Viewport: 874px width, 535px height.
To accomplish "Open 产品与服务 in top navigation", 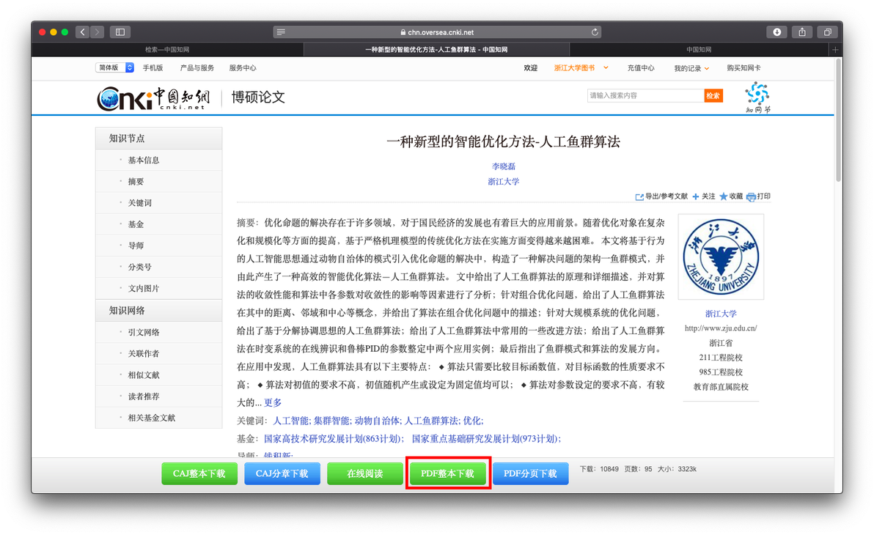I will coord(197,68).
